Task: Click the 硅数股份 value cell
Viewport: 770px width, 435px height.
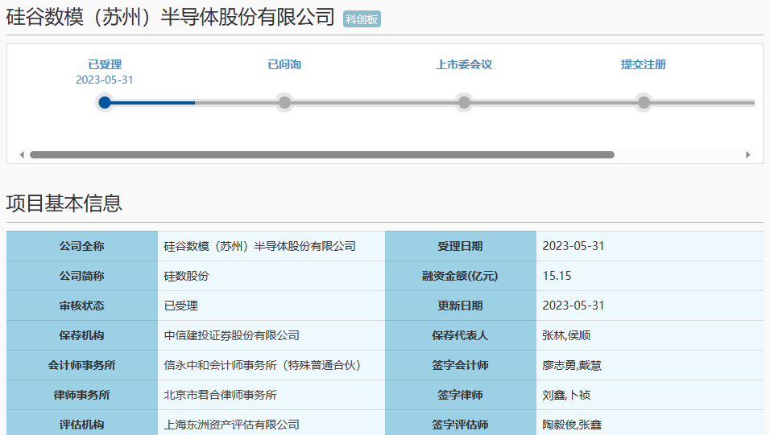Action: point(271,276)
